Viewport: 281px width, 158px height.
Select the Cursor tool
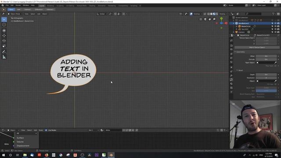tap(4, 25)
